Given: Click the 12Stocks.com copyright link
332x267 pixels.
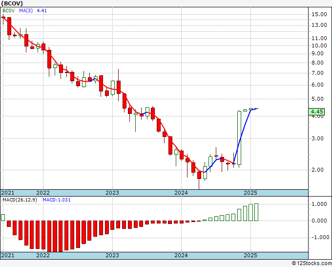Looking at the screenshot, I should point(311,264).
